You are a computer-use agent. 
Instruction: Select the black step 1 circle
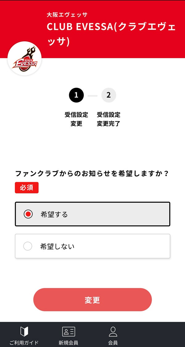coord(76,95)
